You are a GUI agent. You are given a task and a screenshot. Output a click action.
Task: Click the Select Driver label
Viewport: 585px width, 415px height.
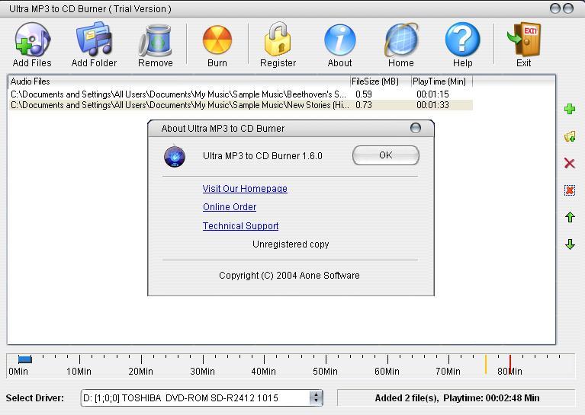[x=34, y=398]
